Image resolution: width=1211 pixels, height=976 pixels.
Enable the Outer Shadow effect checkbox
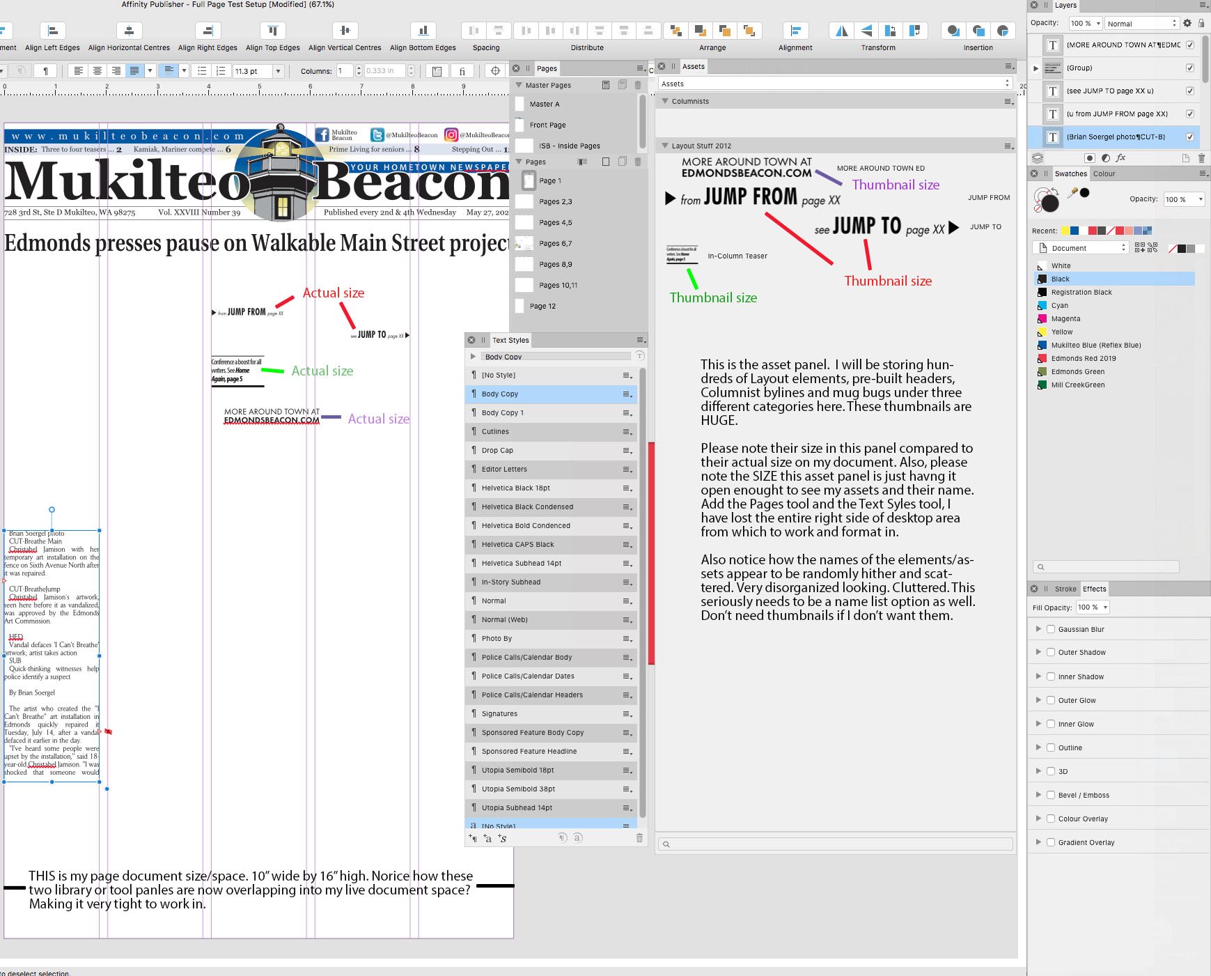pyautogui.click(x=1051, y=652)
